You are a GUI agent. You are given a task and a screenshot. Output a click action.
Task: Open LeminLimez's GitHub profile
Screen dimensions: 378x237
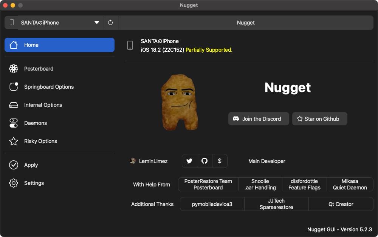[204, 161]
